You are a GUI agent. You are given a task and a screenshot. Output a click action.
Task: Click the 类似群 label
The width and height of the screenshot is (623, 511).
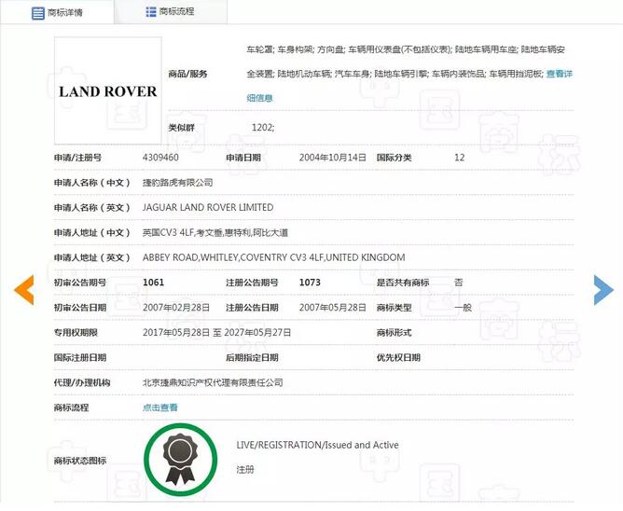(181, 128)
